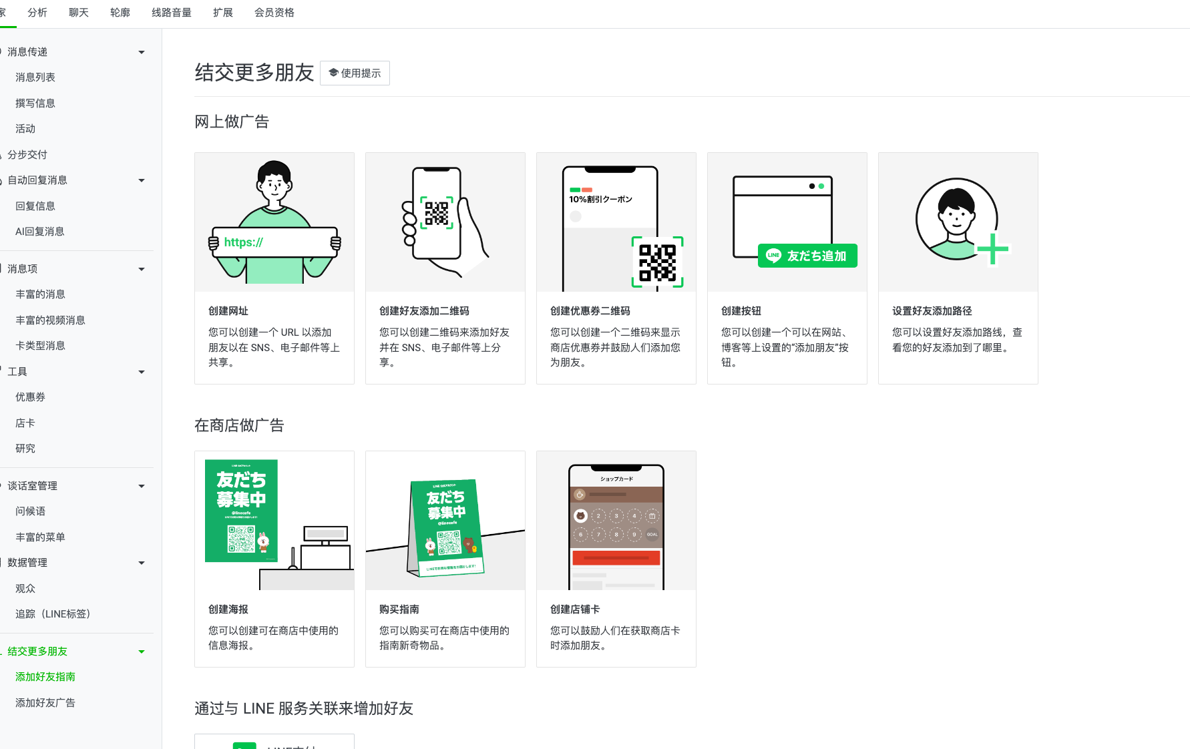Open the 轮廓 tab
1190x749 pixels.
[x=120, y=13]
